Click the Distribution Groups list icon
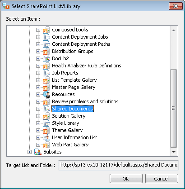 [46, 51]
